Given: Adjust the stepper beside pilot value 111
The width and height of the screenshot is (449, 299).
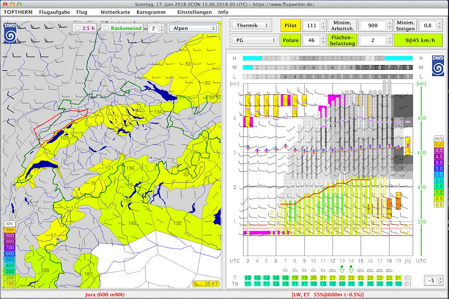Looking at the screenshot, I should (x=324, y=25).
